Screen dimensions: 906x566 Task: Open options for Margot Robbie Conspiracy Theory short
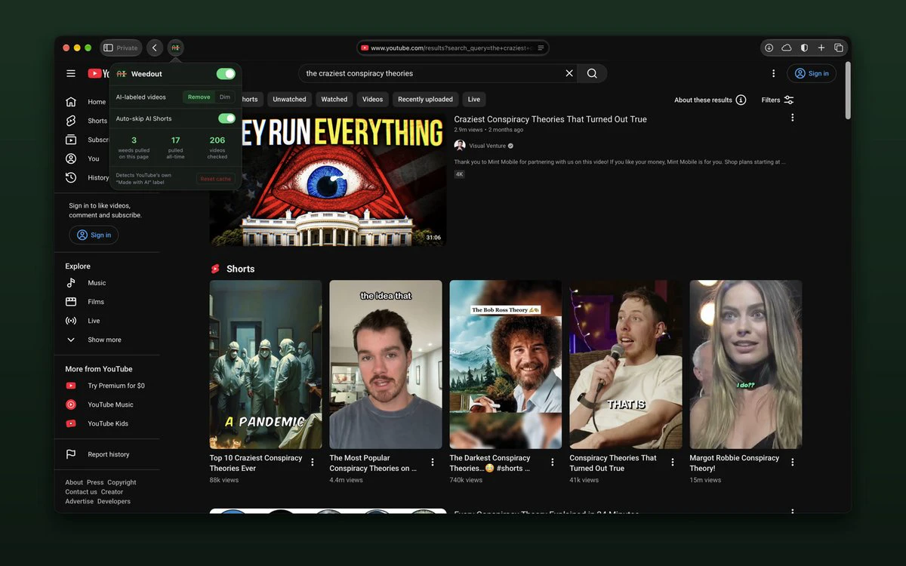pos(793,462)
